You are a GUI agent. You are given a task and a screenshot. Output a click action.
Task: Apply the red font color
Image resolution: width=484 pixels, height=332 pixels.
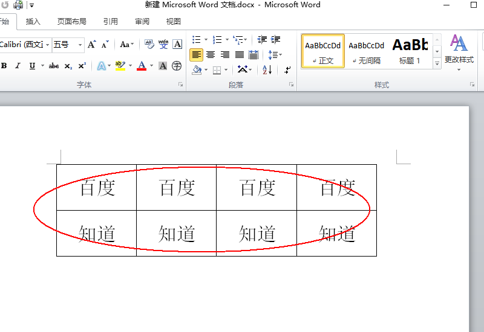(x=142, y=66)
